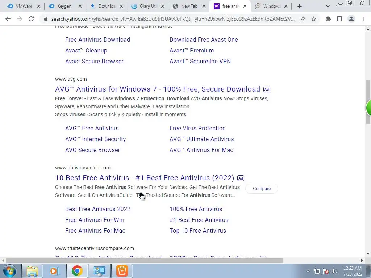
Task: Close the Keygen tab
Action: (x=80, y=7)
